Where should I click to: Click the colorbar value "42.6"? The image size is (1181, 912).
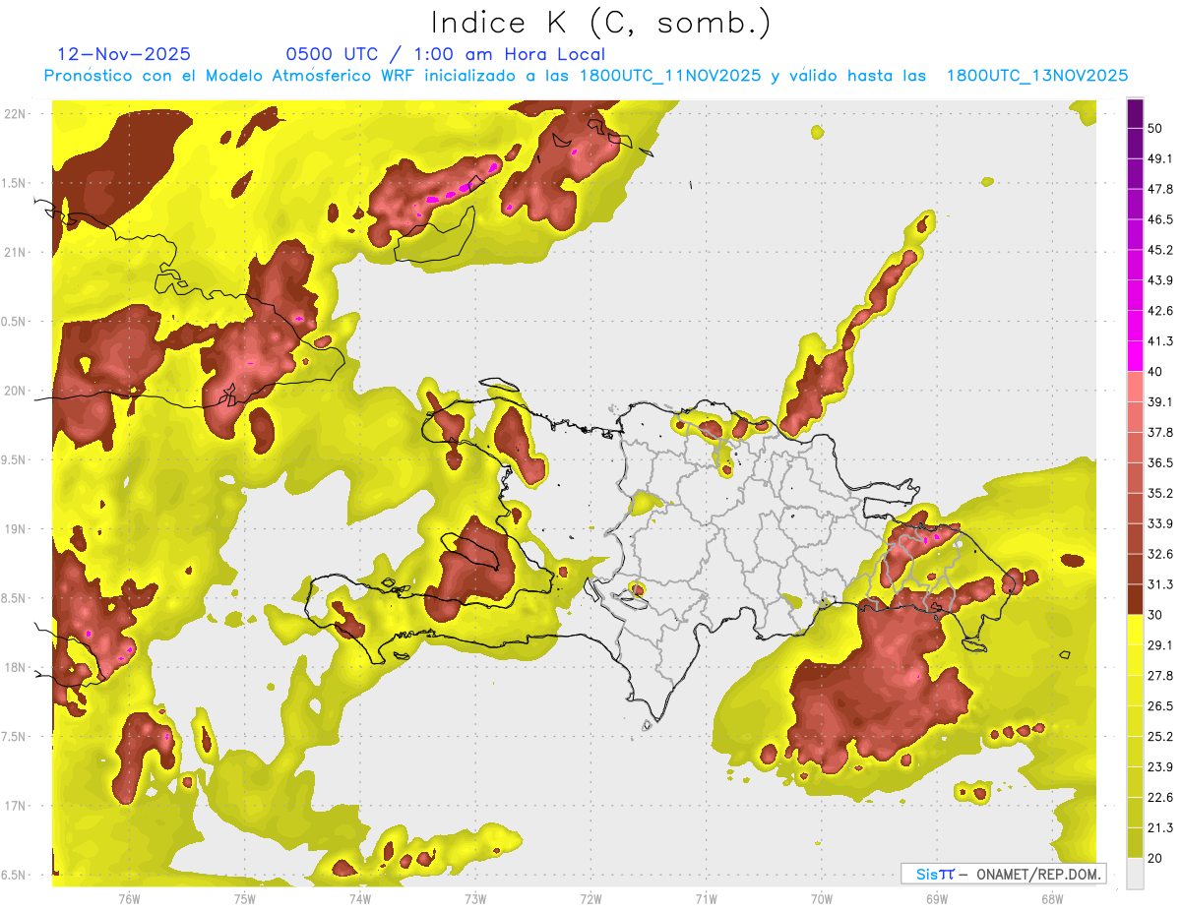[x=1160, y=311]
